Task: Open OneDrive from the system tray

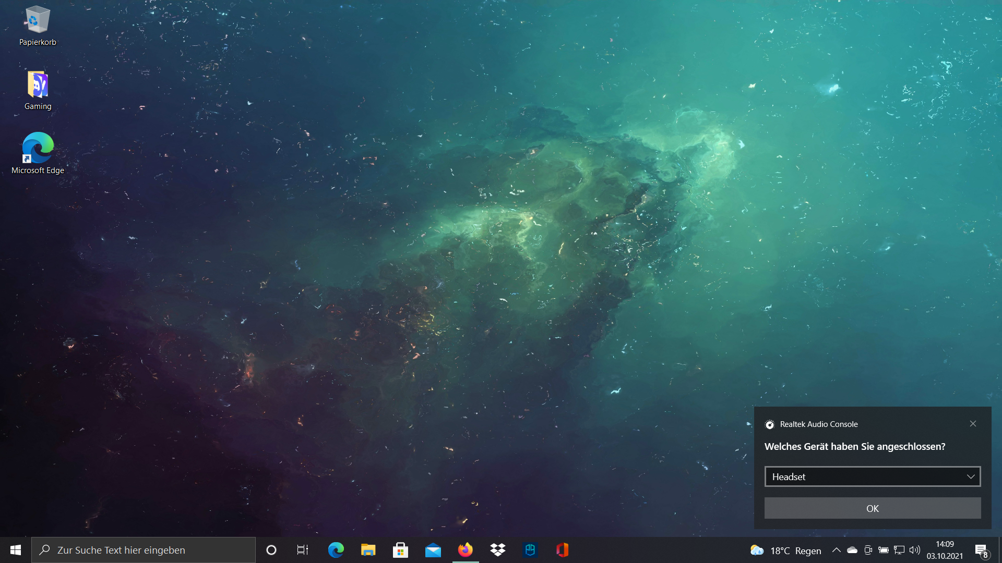Action: click(x=852, y=550)
